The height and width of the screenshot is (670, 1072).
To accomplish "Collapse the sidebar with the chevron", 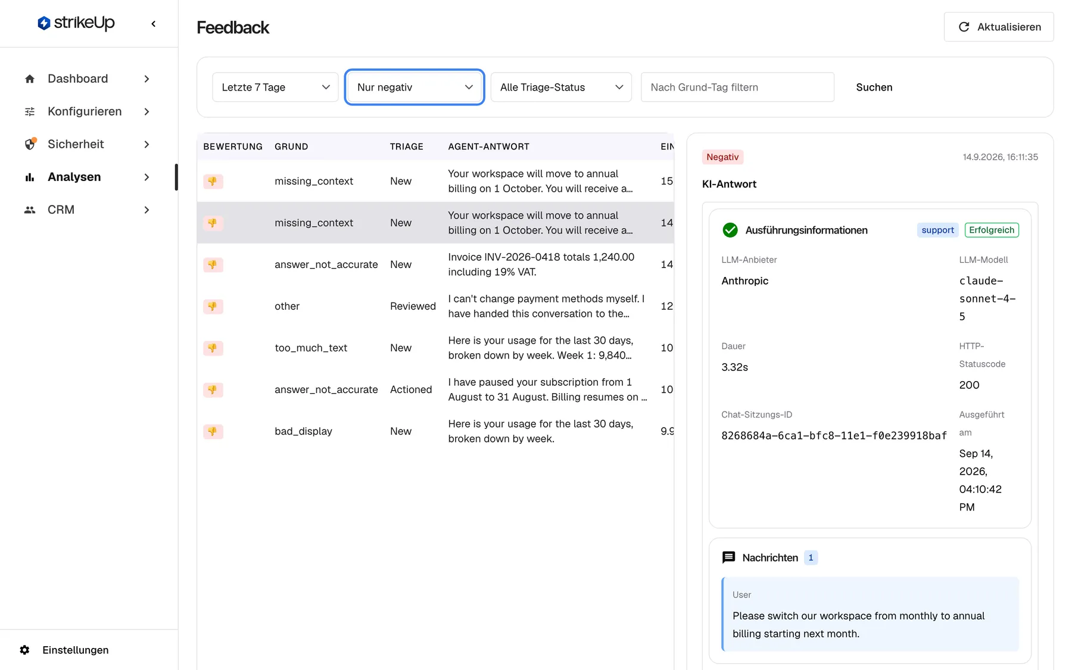I will [154, 24].
